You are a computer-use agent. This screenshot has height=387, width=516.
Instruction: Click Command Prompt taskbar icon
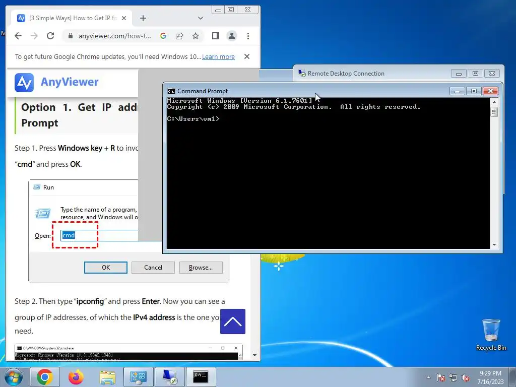tap(201, 377)
